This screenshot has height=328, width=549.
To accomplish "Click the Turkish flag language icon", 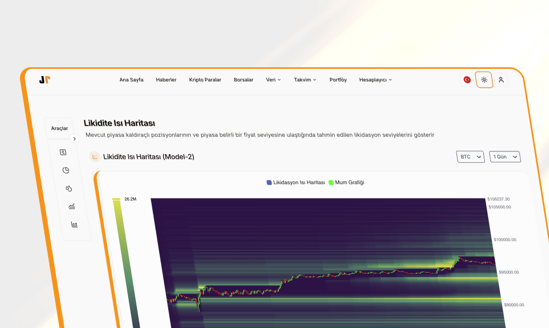I will (467, 80).
